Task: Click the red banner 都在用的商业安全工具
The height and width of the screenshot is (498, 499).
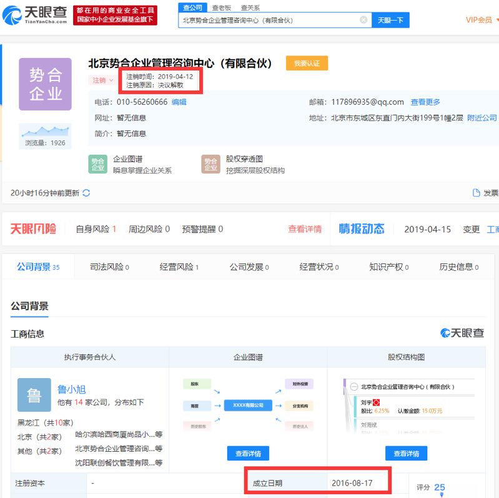Action: coord(115,15)
